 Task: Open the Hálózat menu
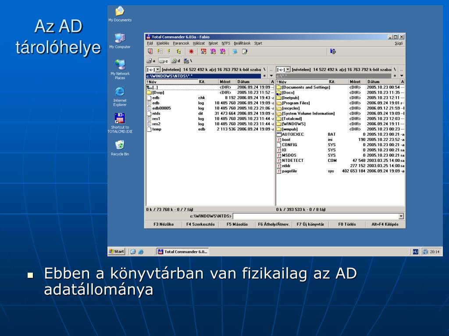point(199,43)
